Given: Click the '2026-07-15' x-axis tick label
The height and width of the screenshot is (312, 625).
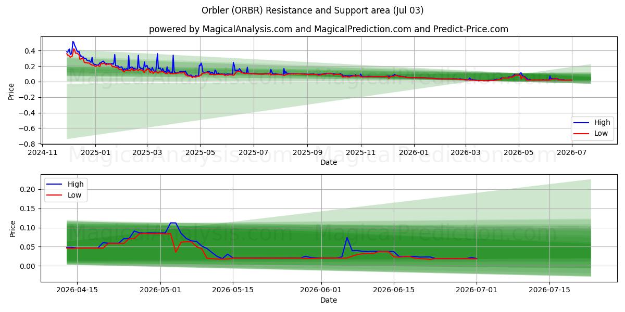Looking at the screenshot, I should [x=549, y=290].
